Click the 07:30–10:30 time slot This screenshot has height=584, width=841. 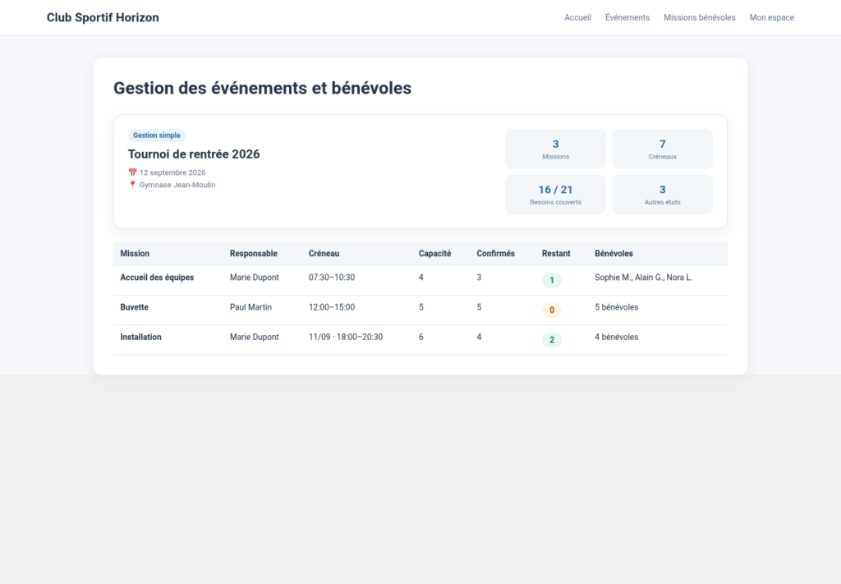(332, 278)
